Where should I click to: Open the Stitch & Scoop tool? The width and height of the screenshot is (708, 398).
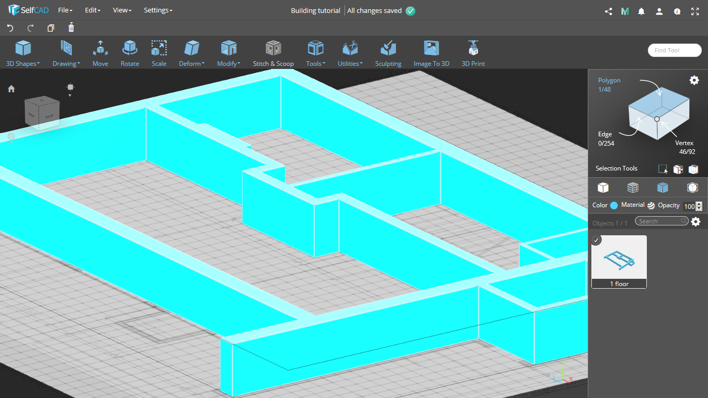click(x=273, y=54)
